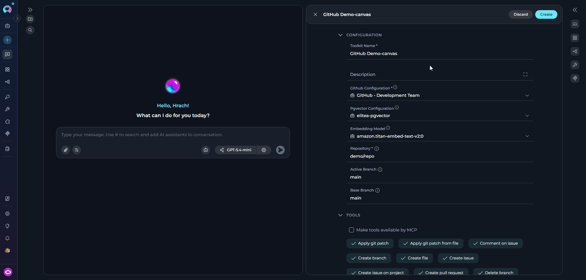
Task: Click into the chat message input field
Action: click(x=173, y=135)
